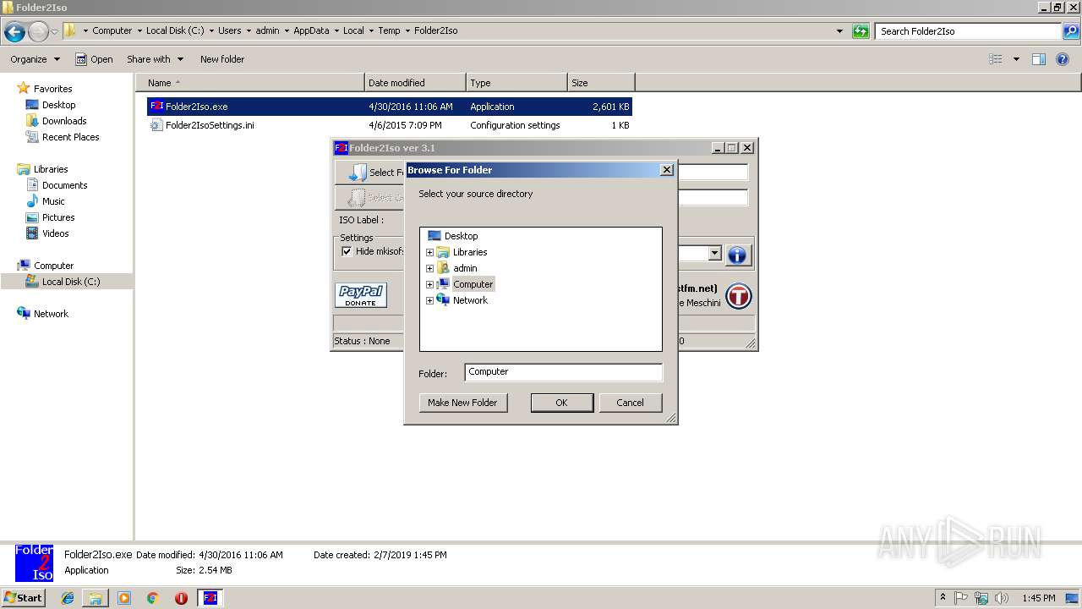Expand the admin node in folder tree

(x=429, y=268)
